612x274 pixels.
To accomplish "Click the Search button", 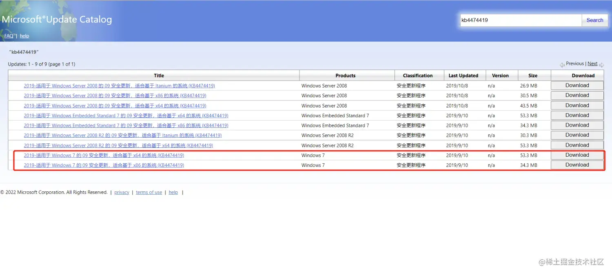I will [594, 20].
